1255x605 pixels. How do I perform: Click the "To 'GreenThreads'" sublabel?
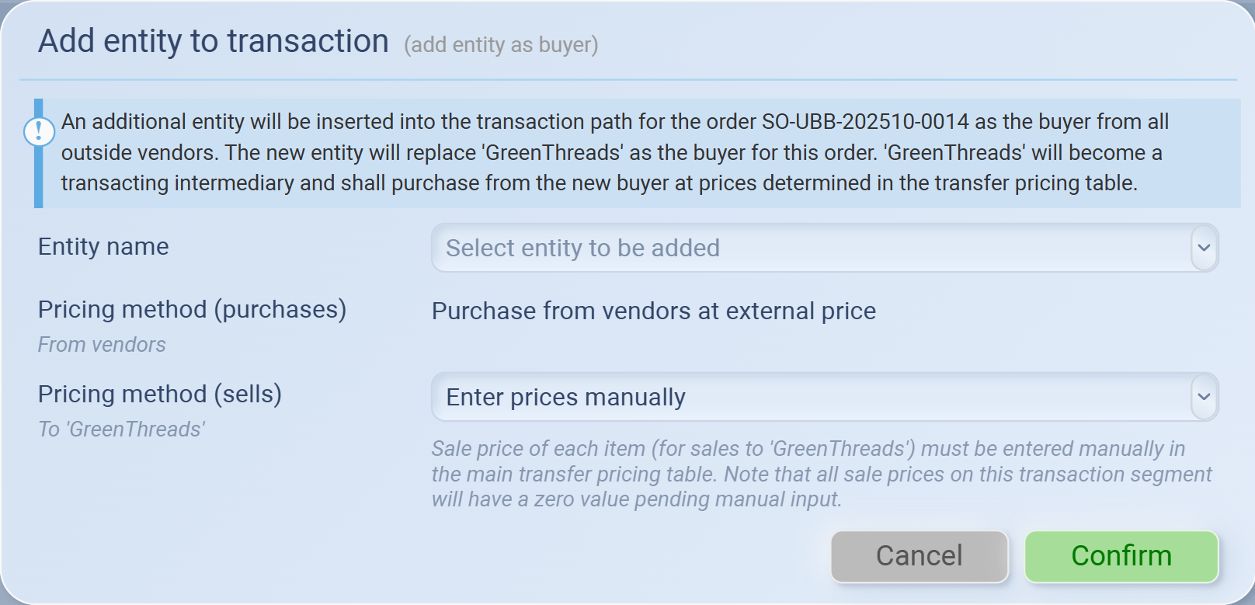121,429
